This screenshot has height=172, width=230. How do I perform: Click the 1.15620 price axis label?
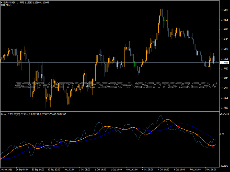pyautogui.click(x=224, y=108)
